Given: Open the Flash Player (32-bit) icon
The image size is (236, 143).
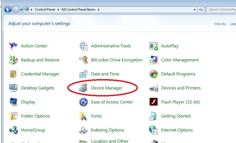Looking at the screenshot, I should pos(153,102).
